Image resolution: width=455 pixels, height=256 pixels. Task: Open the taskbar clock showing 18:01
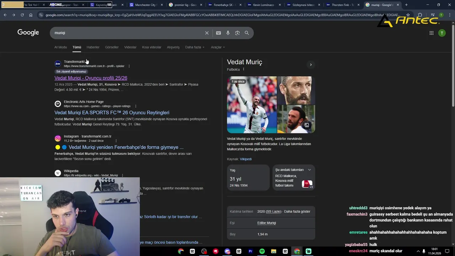pos(434,251)
